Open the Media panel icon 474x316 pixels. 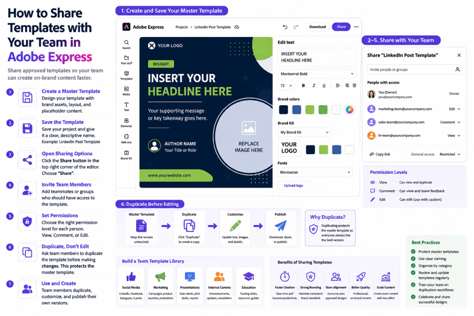point(126,91)
